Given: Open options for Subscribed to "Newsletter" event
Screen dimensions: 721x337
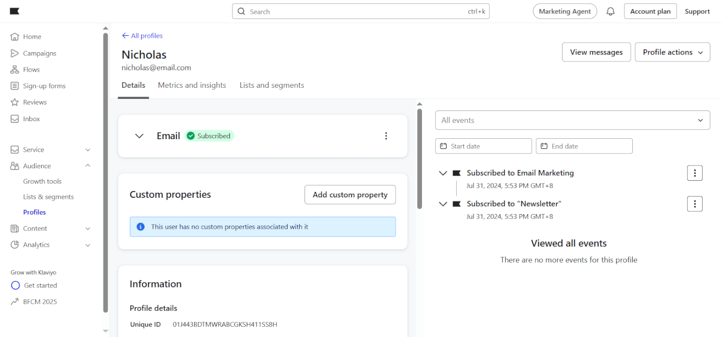Looking at the screenshot, I should [x=695, y=204].
